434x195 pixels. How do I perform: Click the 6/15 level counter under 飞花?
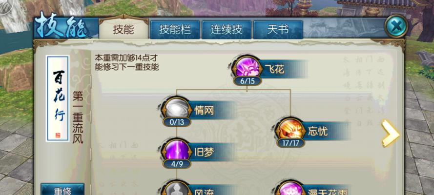pyautogui.click(x=247, y=81)
